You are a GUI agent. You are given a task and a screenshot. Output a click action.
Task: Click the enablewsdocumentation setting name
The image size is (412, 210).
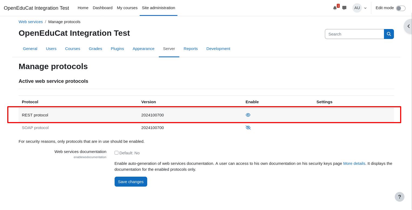90,157
